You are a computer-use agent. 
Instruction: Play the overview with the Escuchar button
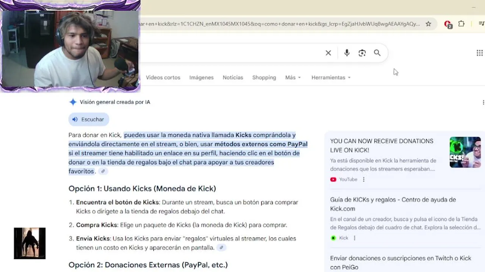pos(89,119)
